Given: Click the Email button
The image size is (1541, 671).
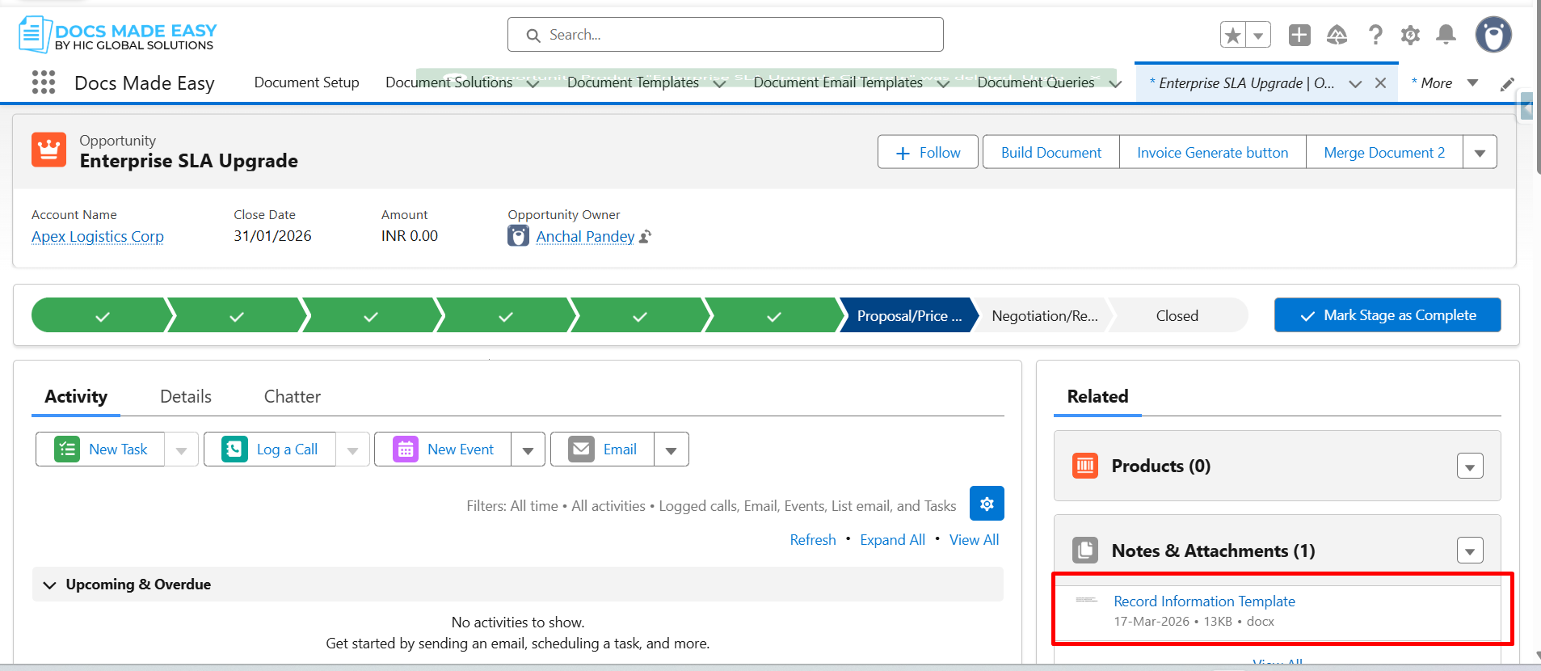Looking at the screenshot, I should tap(603, 449).
